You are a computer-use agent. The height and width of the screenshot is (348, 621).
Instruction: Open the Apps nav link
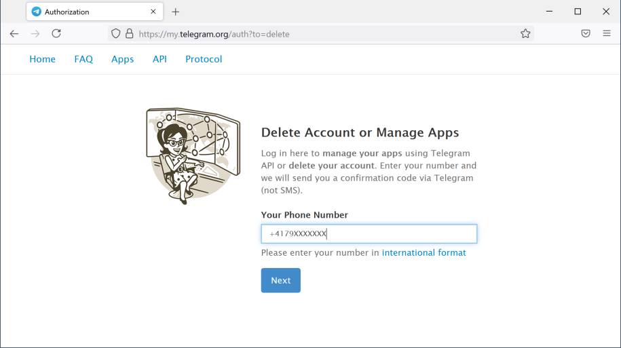pos(122,60)
